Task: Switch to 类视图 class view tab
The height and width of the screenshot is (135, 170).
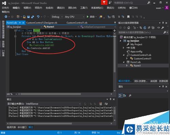Action: tap(154, 81)
